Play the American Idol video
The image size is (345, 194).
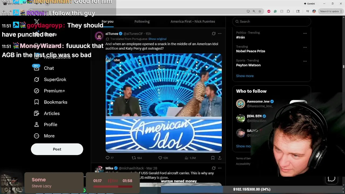pyautogui.click(x=164, y=103)
